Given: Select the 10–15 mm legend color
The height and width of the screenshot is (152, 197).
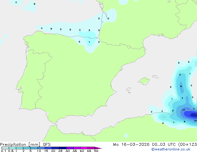Looking at the screenshot, I should coord(41,148).
